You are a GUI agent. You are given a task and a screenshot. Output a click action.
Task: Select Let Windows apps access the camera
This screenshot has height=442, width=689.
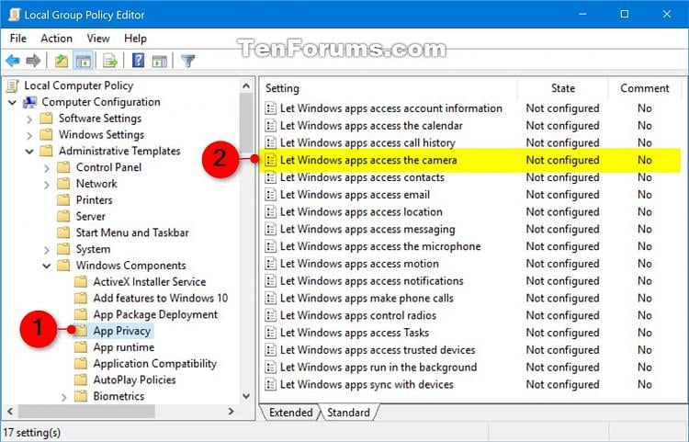point(368,160)
